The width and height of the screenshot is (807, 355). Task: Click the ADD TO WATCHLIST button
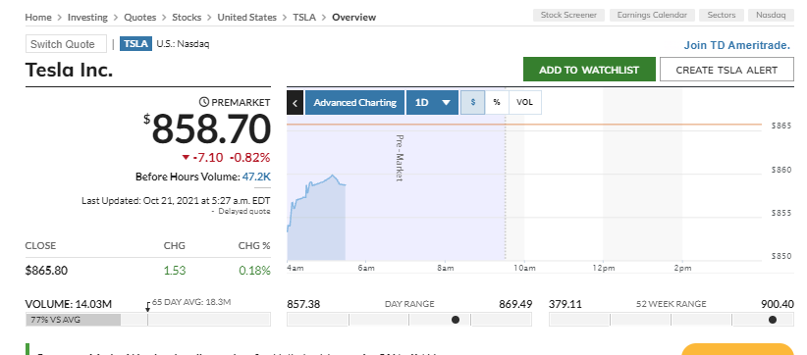coord(589,70)
